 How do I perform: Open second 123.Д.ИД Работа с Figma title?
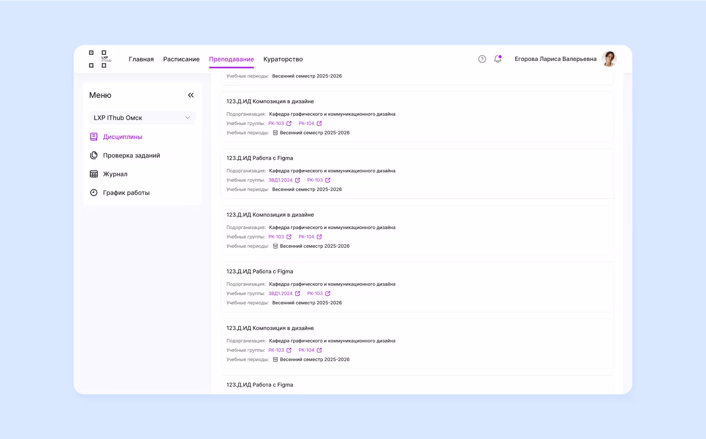[x=260, y=272]
